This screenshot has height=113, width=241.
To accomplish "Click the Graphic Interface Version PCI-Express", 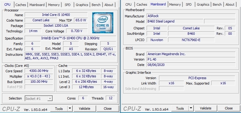I will (x=197, y=78).
